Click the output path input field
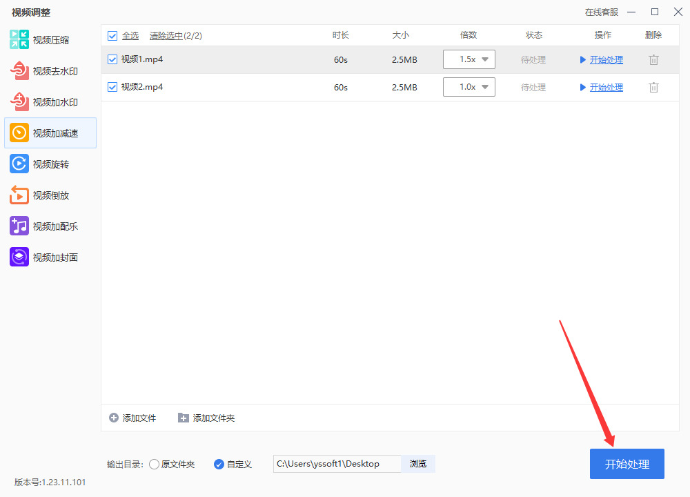Screen dimensions: 690x497 pyautogui.click(x=337, y=464)
